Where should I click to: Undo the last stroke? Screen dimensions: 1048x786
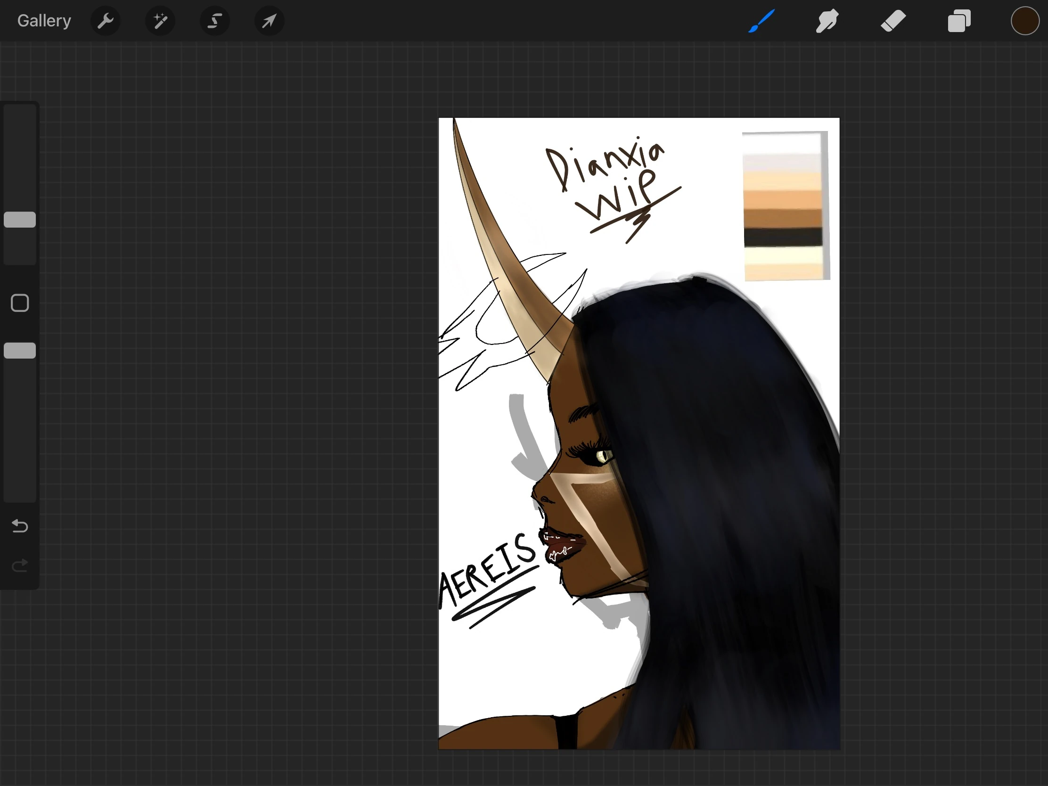(19, 526)
